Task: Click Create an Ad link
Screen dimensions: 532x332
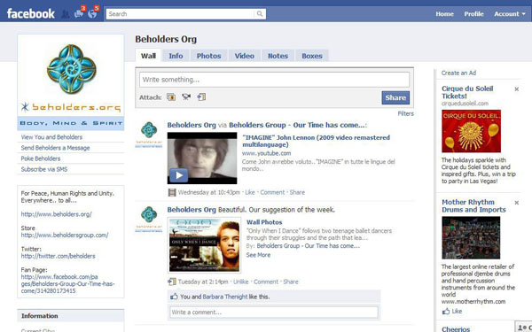Action: 458,73
